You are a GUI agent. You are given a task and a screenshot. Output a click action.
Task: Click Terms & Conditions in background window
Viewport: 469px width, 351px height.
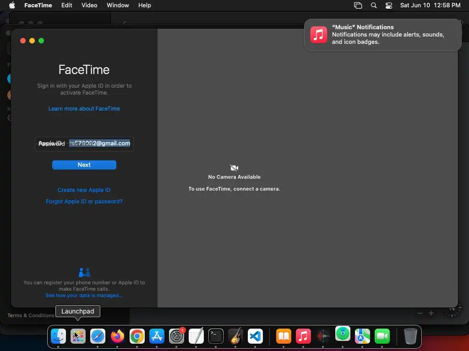tap(31, 315)
